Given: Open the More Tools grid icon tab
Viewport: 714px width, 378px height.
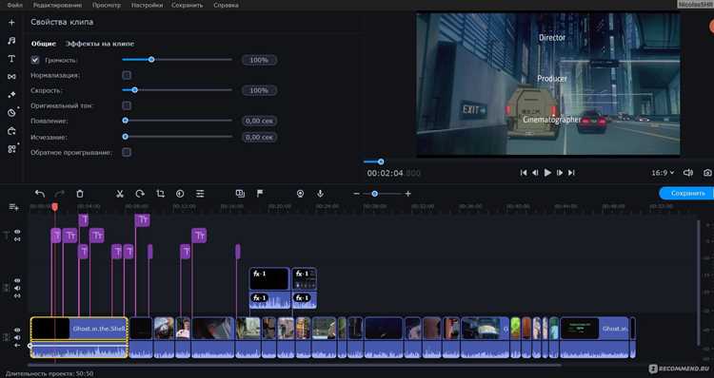Looking at the screenshot, I should (x=11, y=148).
